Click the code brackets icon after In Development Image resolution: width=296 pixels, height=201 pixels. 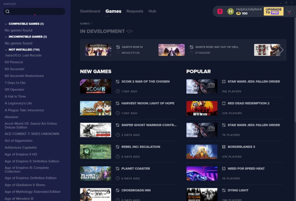coord(129,31)
